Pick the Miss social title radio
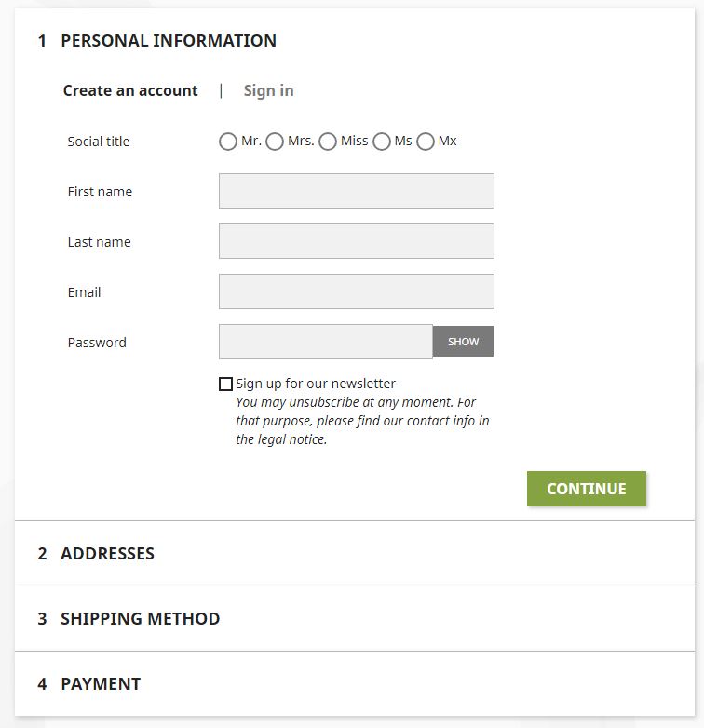 328,142
